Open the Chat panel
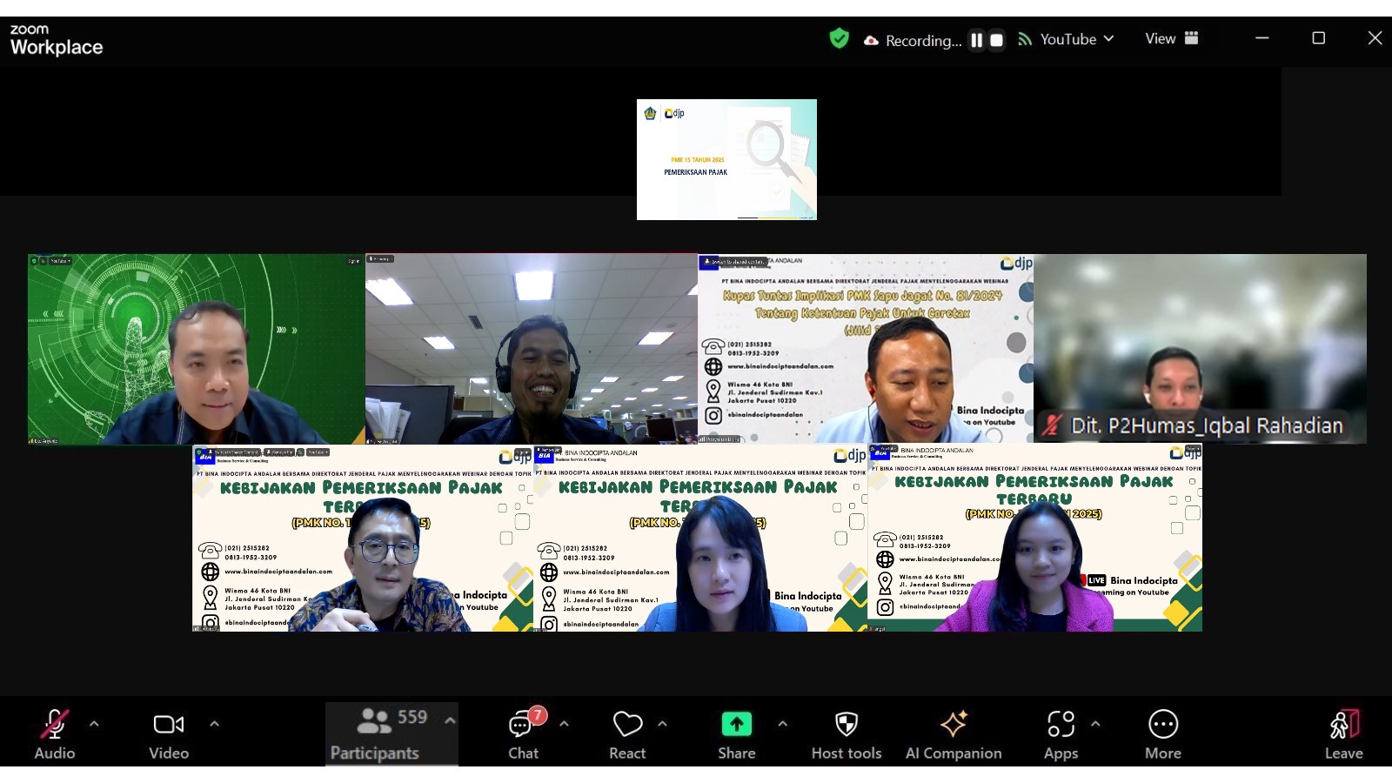This screenshot has height=783, width=1392. [523, 725]
